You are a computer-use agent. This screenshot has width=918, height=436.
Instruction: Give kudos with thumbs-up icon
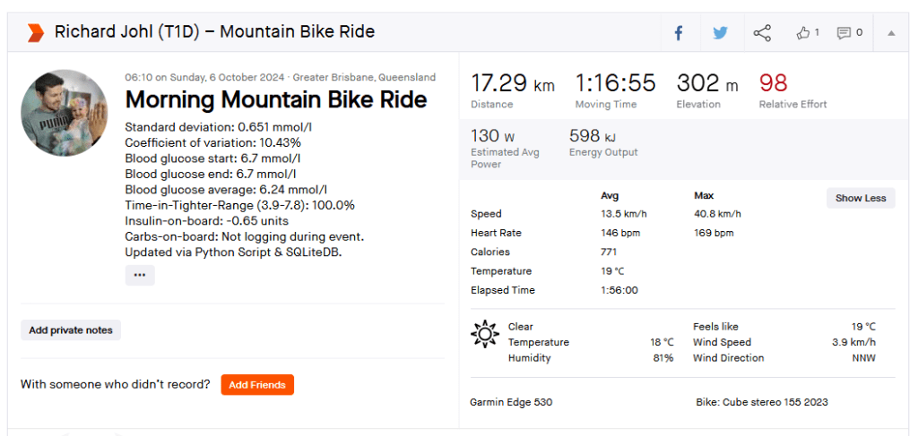click(807, 33)
